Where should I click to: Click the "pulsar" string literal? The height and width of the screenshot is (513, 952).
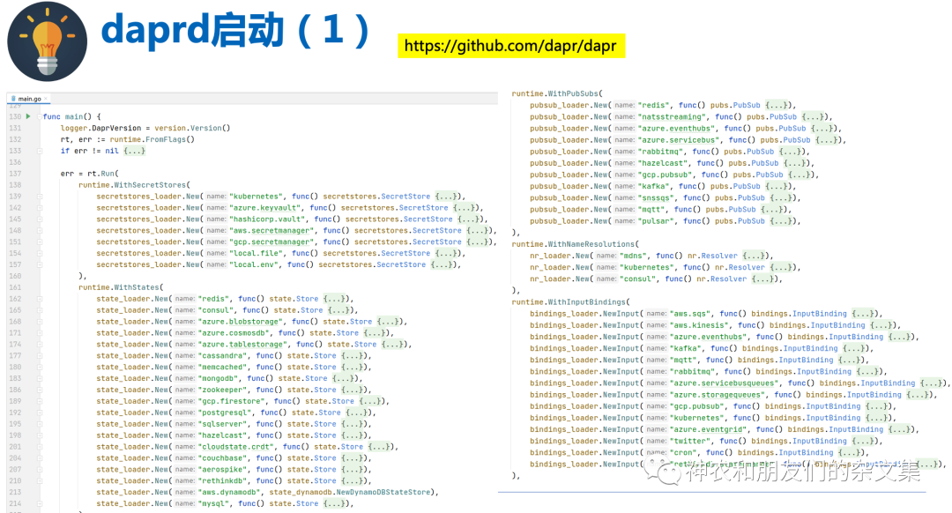(x=657, y=221)
